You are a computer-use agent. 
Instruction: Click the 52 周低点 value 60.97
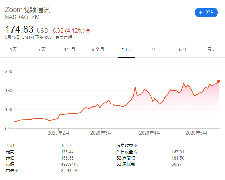[177, 164]
